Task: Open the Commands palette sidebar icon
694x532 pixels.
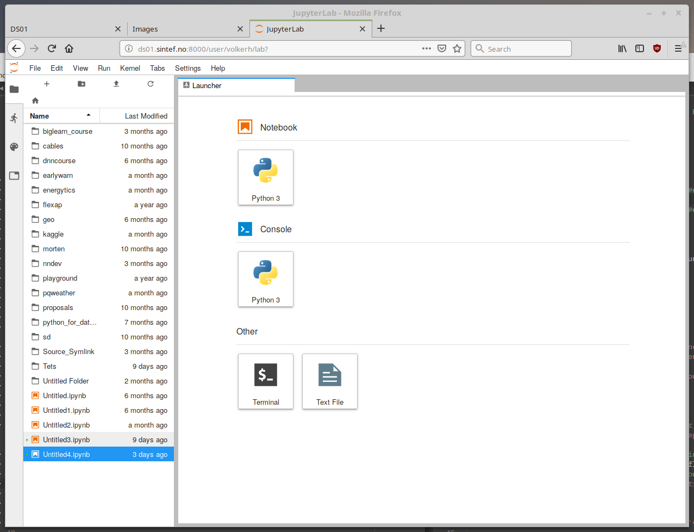Action: click(x=14, y=147)
